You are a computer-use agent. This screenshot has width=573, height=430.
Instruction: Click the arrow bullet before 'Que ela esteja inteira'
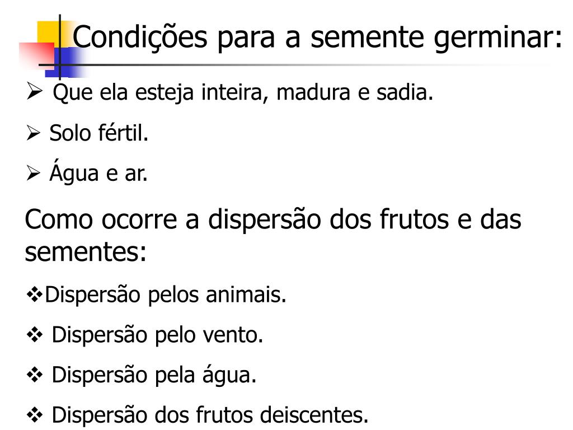click(34, 92)
